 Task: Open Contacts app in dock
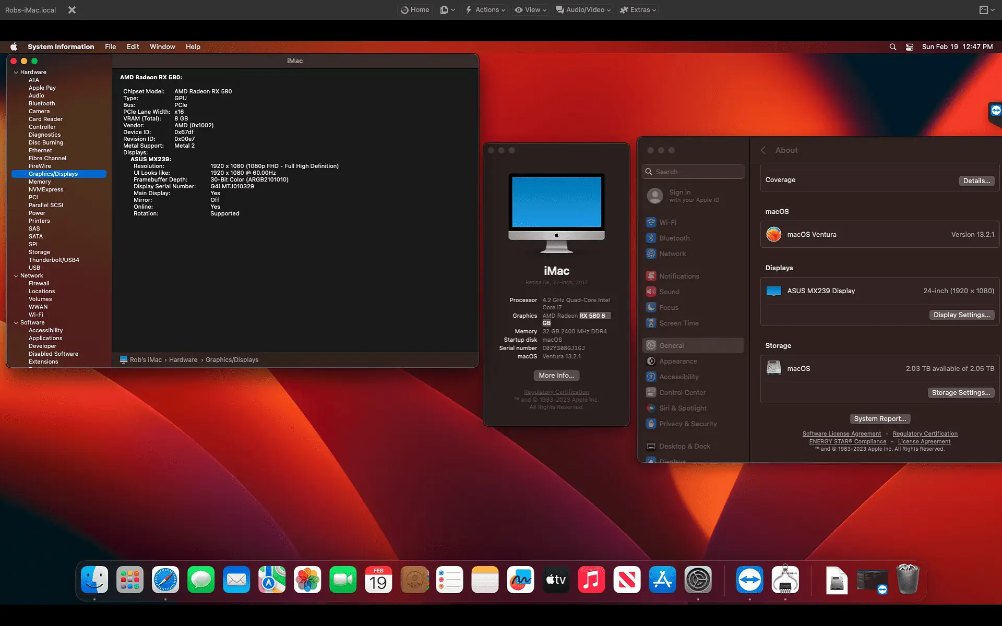[x=414, y=580]
